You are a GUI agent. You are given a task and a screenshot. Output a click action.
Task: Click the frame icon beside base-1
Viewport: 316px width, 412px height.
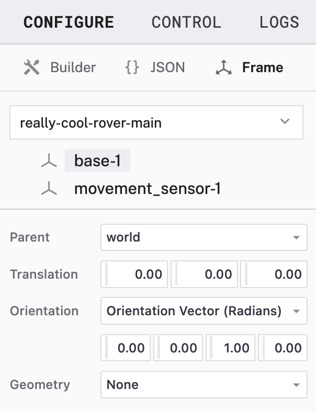pos(49,162)
